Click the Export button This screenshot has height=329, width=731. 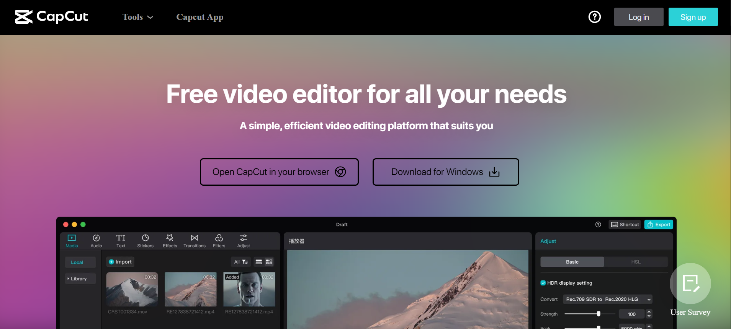pos(659,225)
